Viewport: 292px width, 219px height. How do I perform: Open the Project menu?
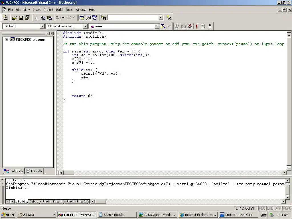tap(48, 10)
